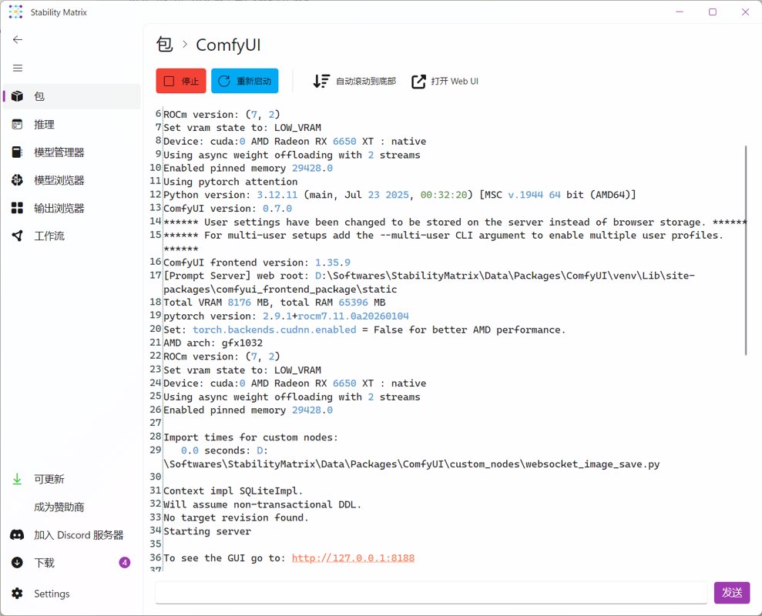Click 'Will assume non-transactional DDL.' line
Image resolution: width=762 pixels, height=616 pixels.
click(x=263, y=505)
